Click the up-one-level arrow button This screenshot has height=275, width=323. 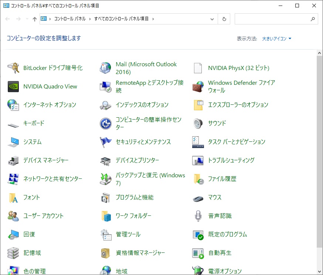(x=35, y=19)
